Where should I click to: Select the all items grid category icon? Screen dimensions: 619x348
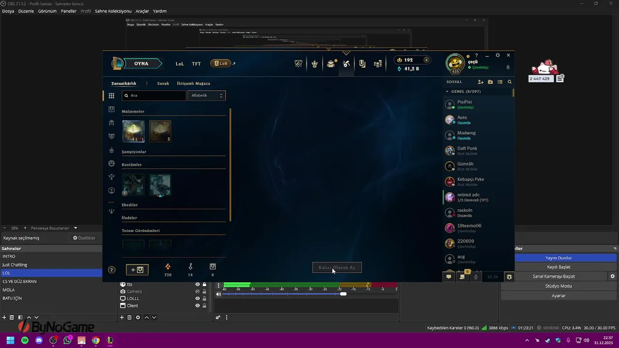(x=111, y=96)
